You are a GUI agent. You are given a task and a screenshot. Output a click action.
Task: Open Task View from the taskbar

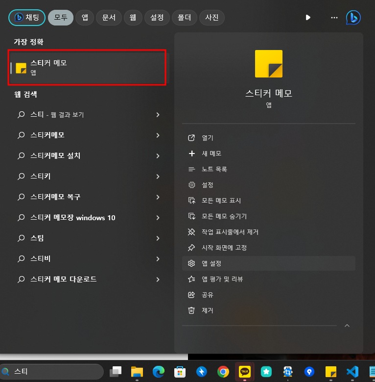click(116, 372)
